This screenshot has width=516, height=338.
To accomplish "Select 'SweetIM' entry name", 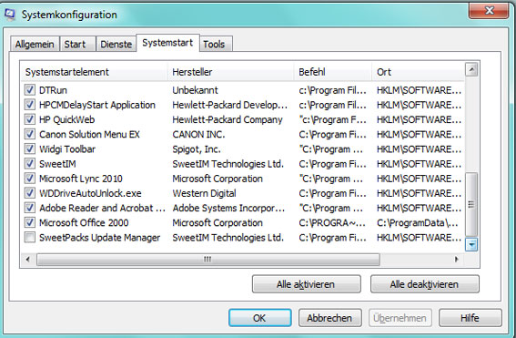I will (57, 164).
